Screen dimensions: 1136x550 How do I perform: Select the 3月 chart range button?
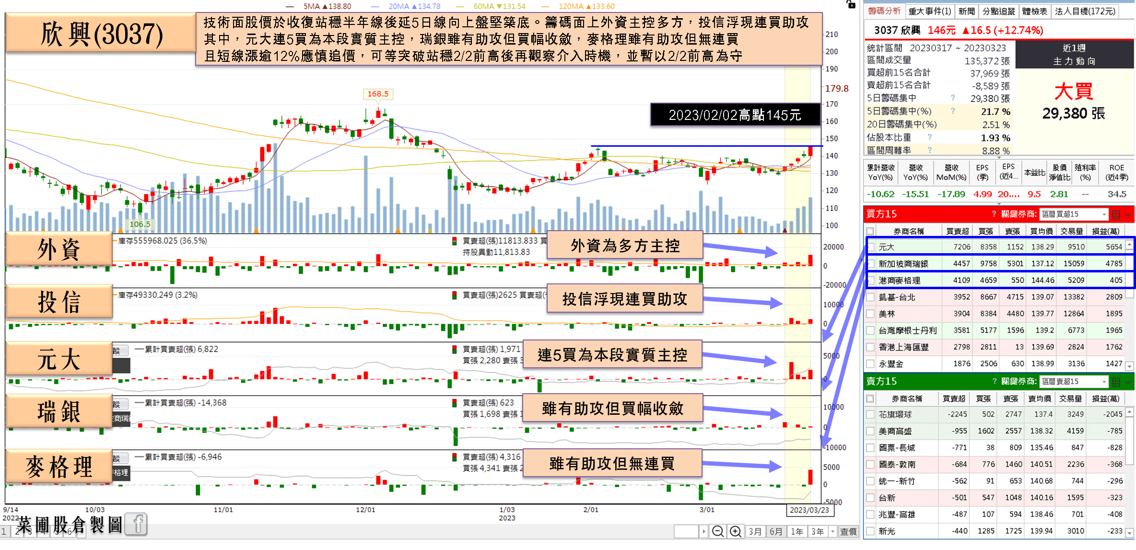pos(755,531)
